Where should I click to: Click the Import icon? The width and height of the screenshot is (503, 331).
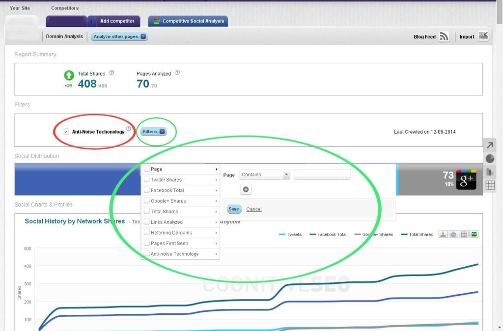483,36
